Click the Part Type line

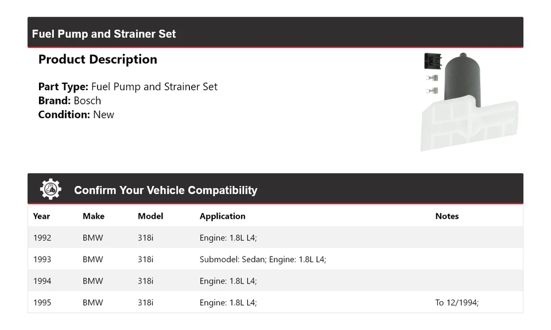point(128,87)
